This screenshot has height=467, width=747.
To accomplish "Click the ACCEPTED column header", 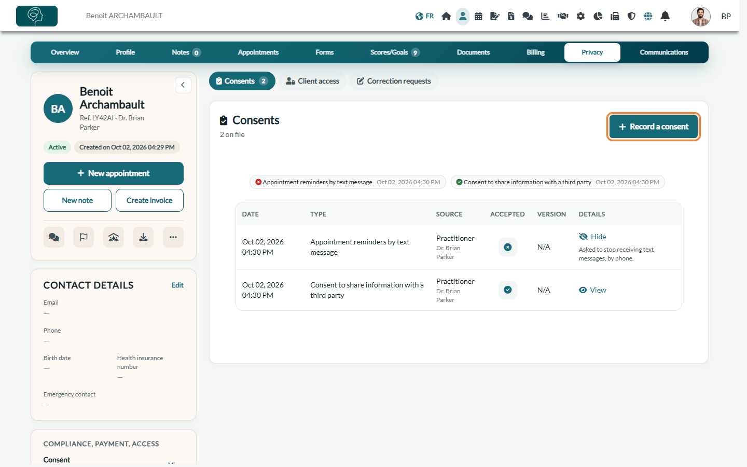I will [507, 214].
